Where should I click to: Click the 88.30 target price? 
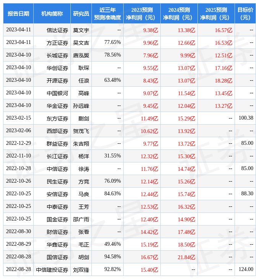coord(247,193)
